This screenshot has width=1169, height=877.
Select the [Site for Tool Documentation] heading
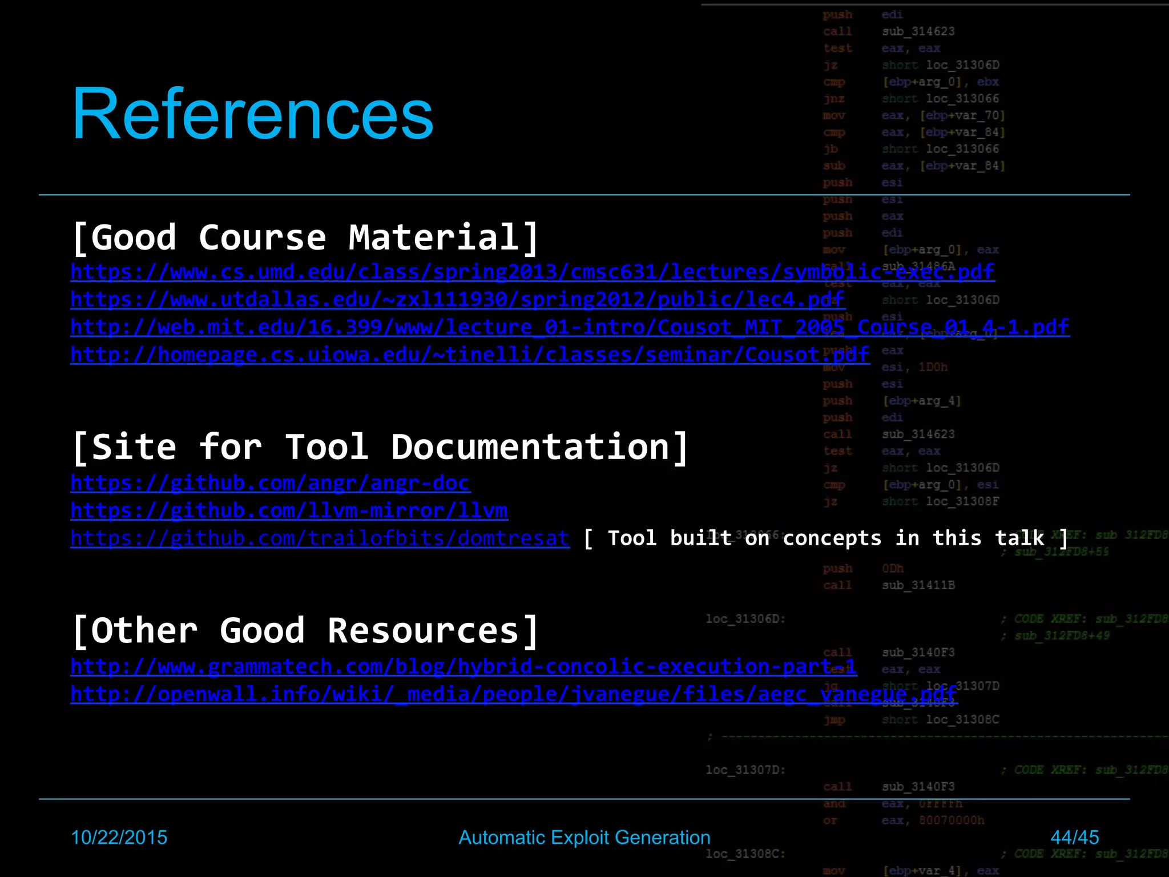(x=381, y=446)
